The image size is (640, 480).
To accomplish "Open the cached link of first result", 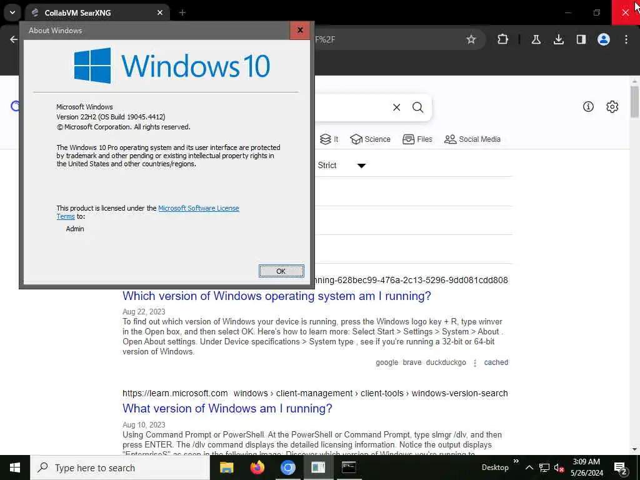I will 496,362.
